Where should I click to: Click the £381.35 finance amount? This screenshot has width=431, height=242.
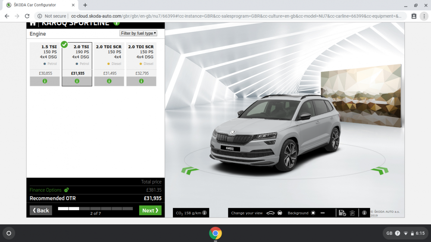coord(154,190)
